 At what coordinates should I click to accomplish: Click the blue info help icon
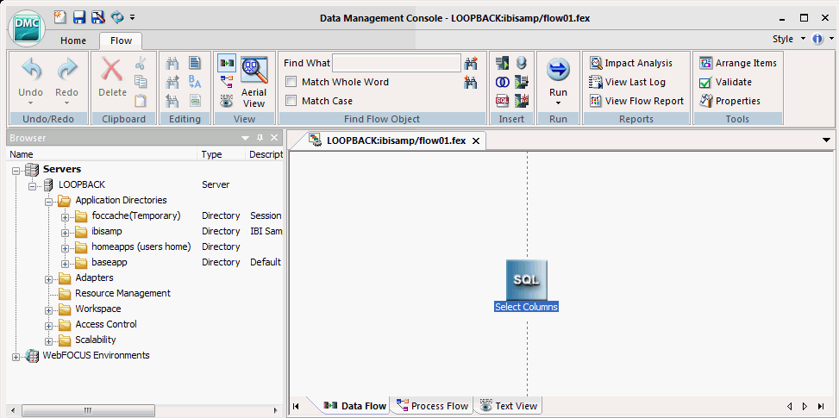817,39
